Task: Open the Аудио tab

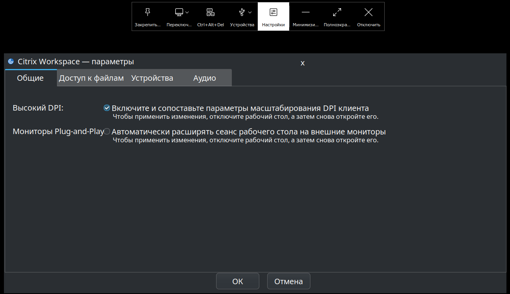Action: pyautogui.click(x=204, y=78)
